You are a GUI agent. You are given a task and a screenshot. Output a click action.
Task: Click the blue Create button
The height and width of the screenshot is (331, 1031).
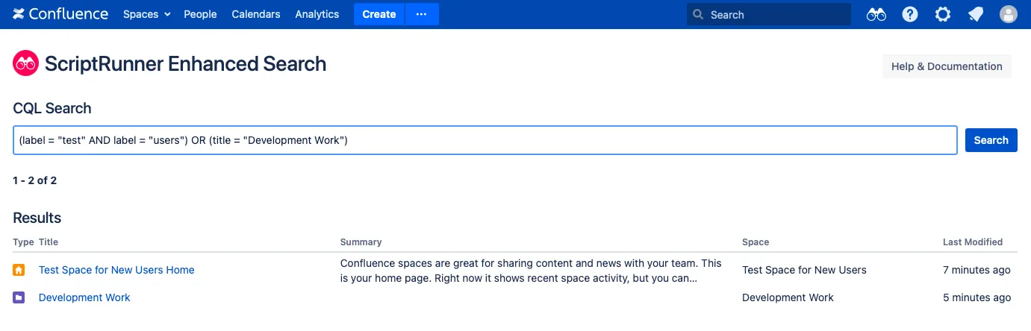coord(379,14)
